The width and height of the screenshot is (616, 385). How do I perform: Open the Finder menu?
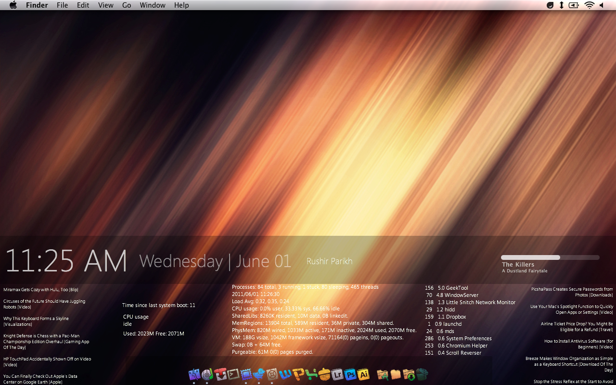[x=37, y=5]
